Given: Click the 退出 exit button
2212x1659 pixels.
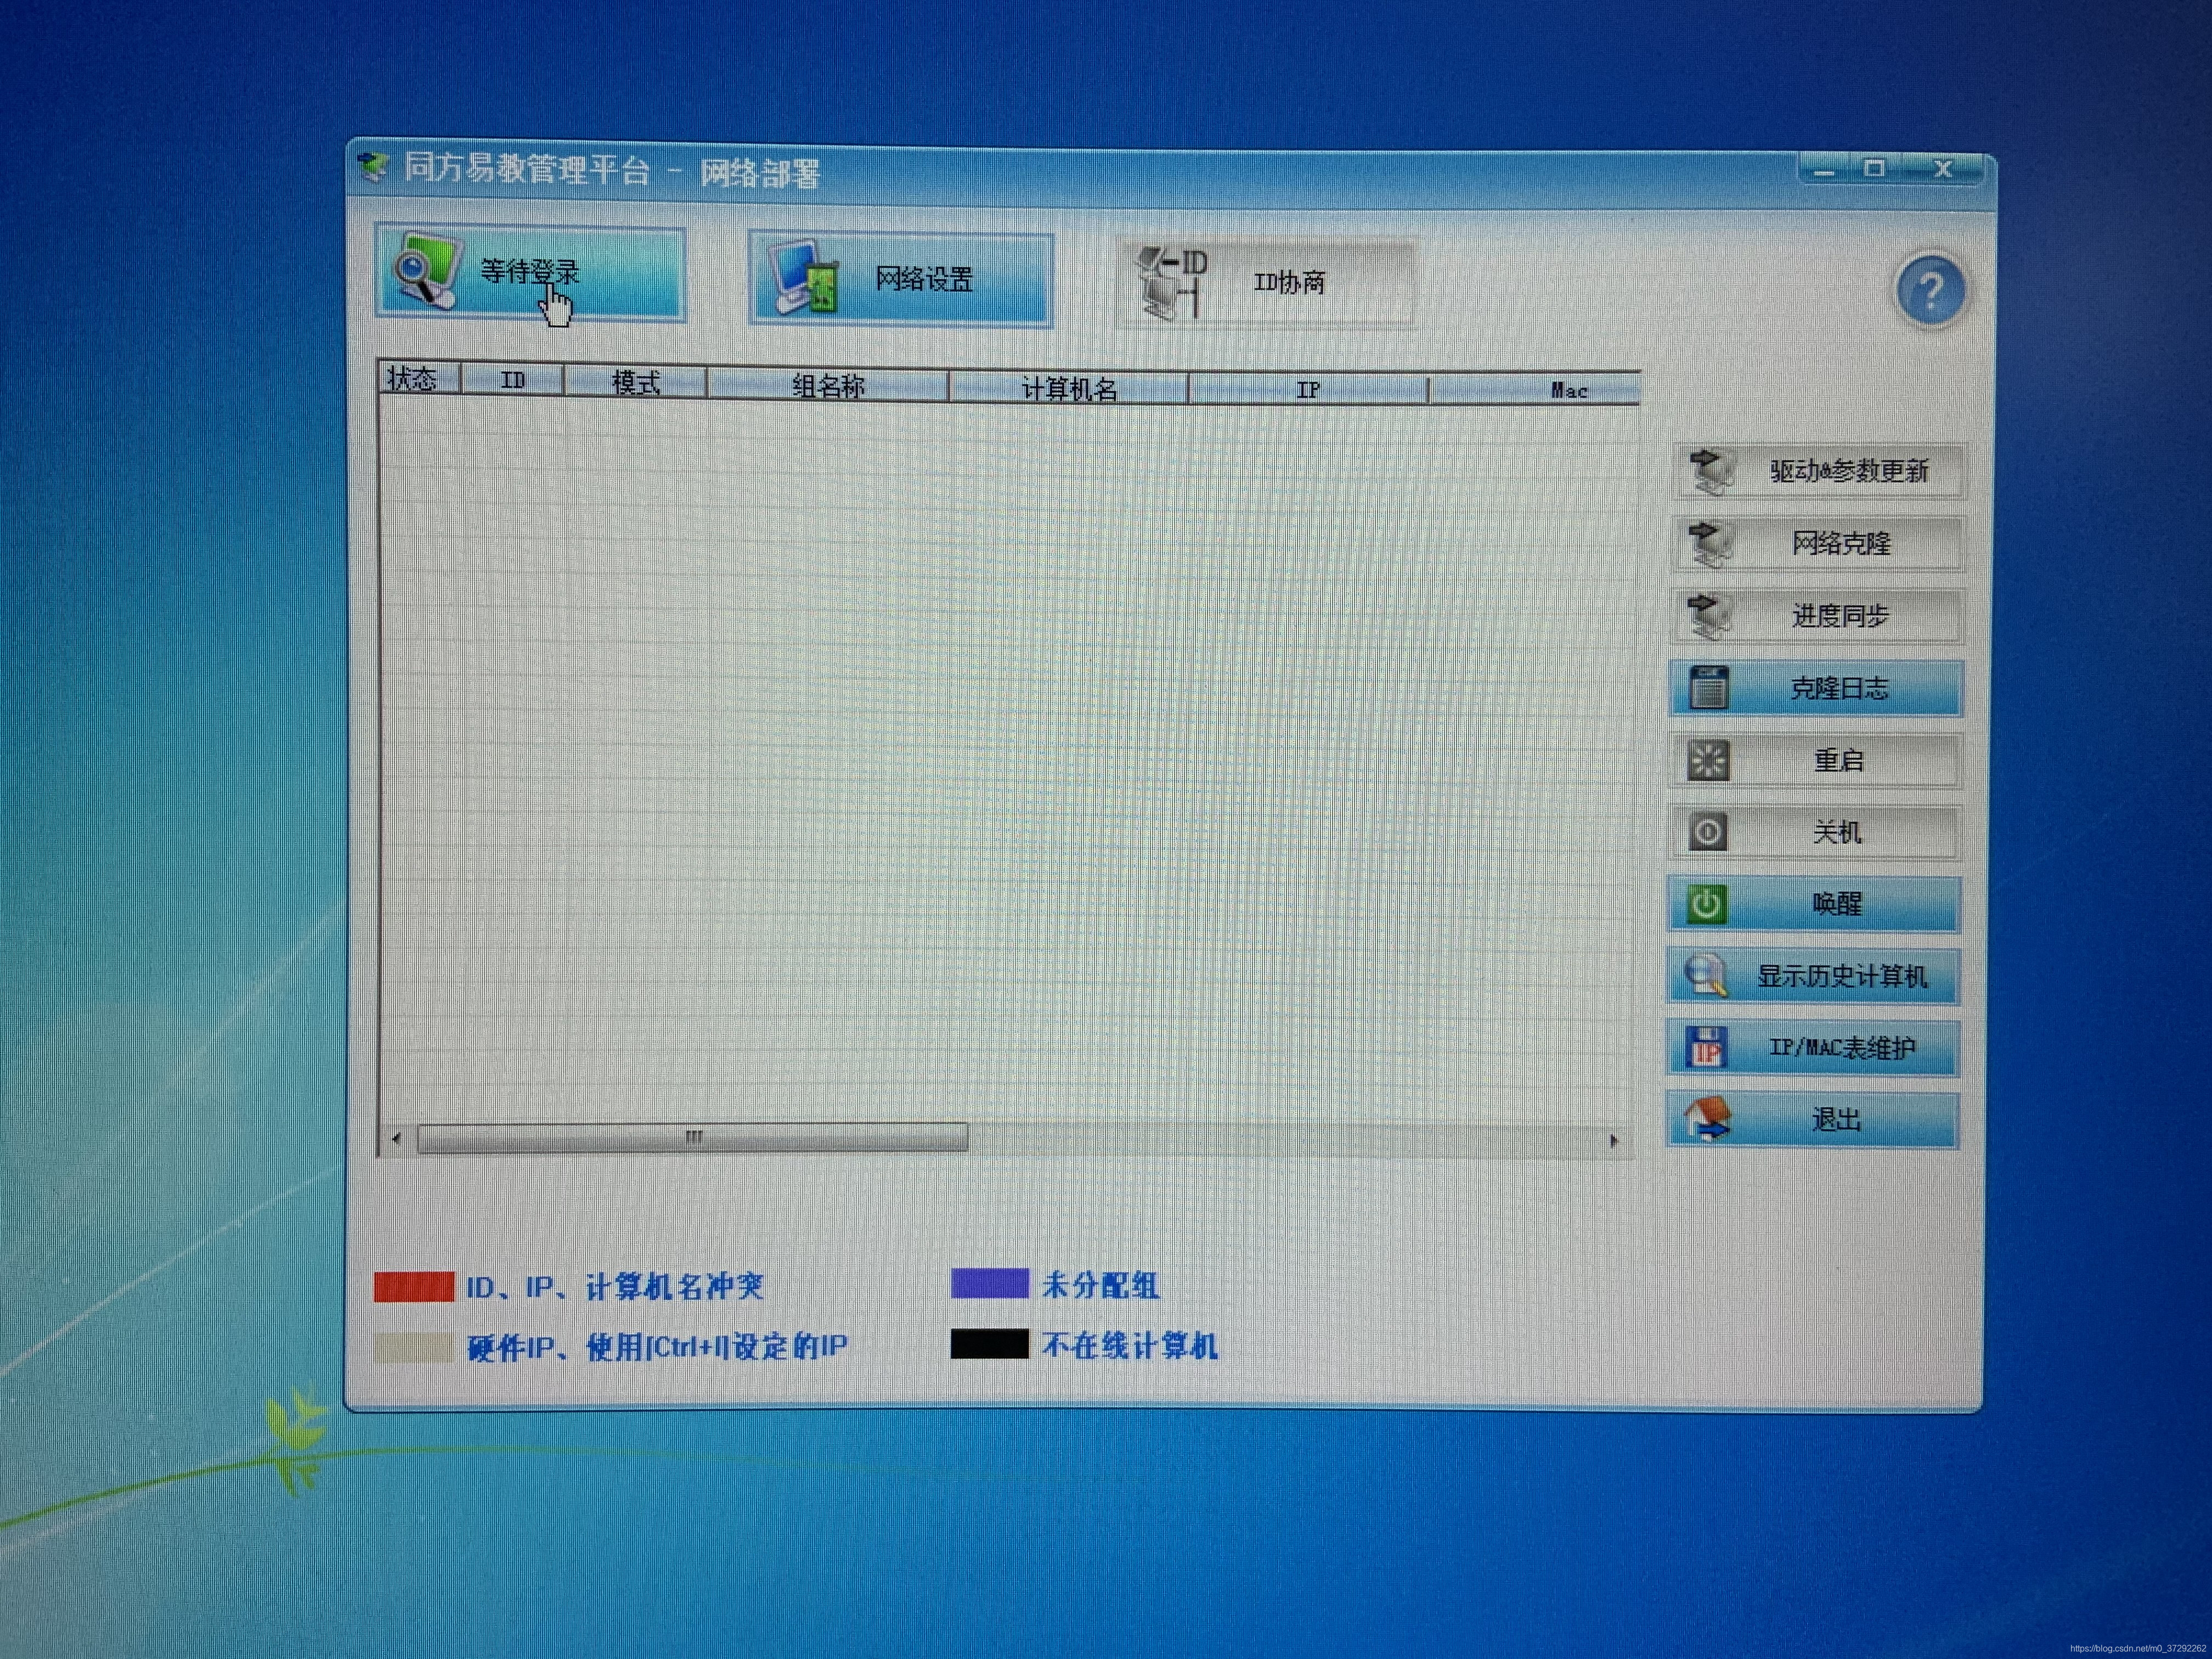Looking at the screenshot, I should tap(1813, 1120).
